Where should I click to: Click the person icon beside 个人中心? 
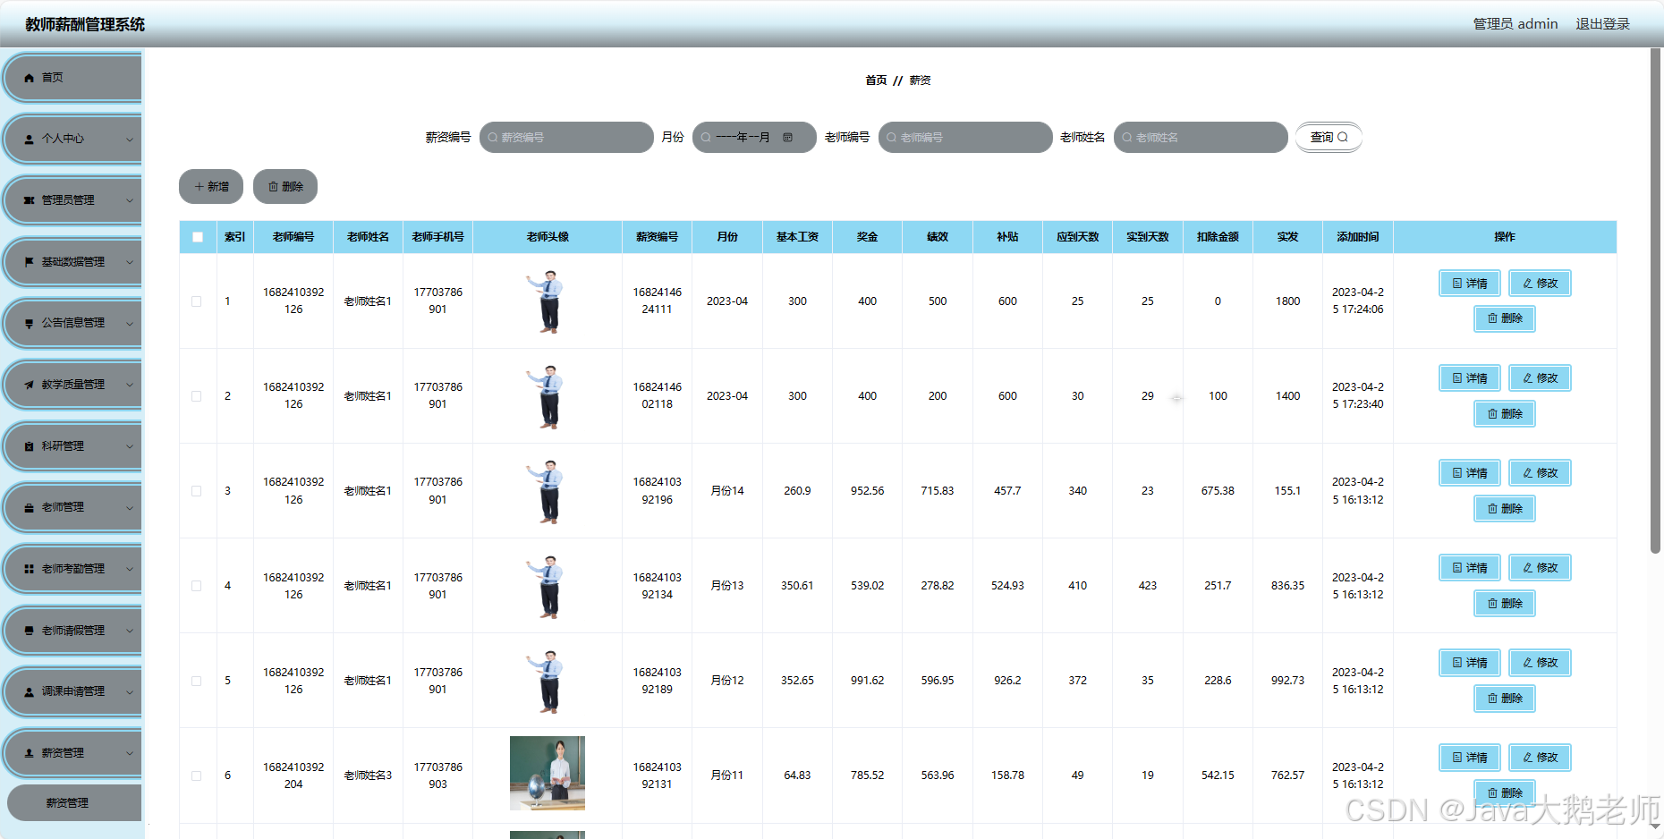(29, 140)
